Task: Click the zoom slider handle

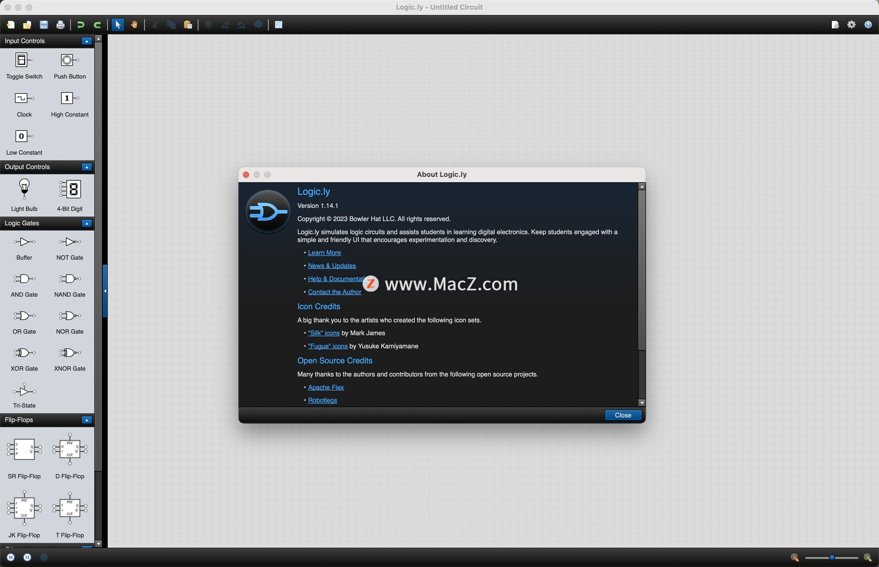Action: point(832,557)
